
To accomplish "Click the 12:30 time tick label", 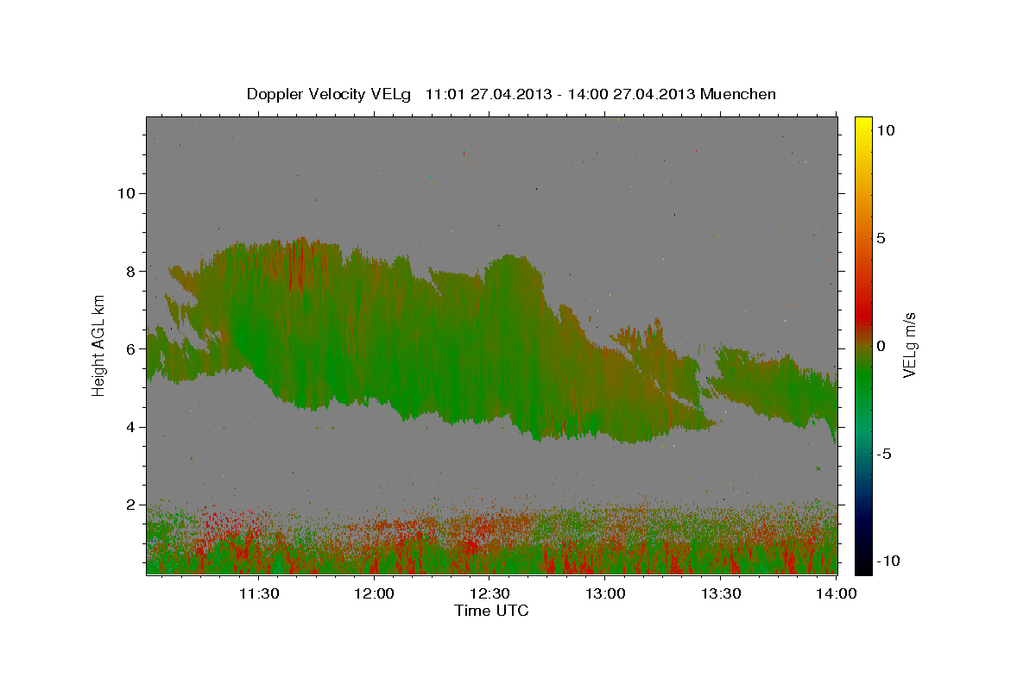I will pyautogui.click(x=490, y=593).
